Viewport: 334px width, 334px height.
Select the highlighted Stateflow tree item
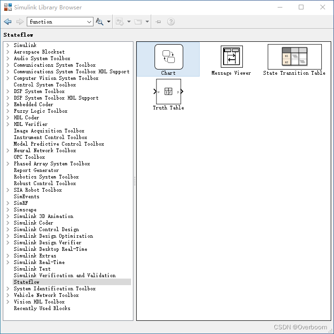pyautogui.click(x=72, y=282)
